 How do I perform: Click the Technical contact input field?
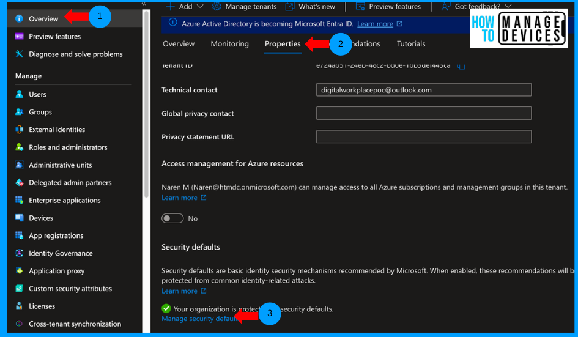tap(423, 90)
